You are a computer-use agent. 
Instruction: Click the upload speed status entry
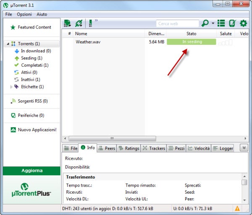click(193, 209)
